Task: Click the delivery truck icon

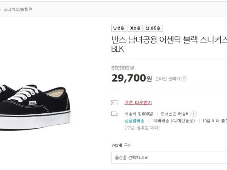Action: point(114,114)
